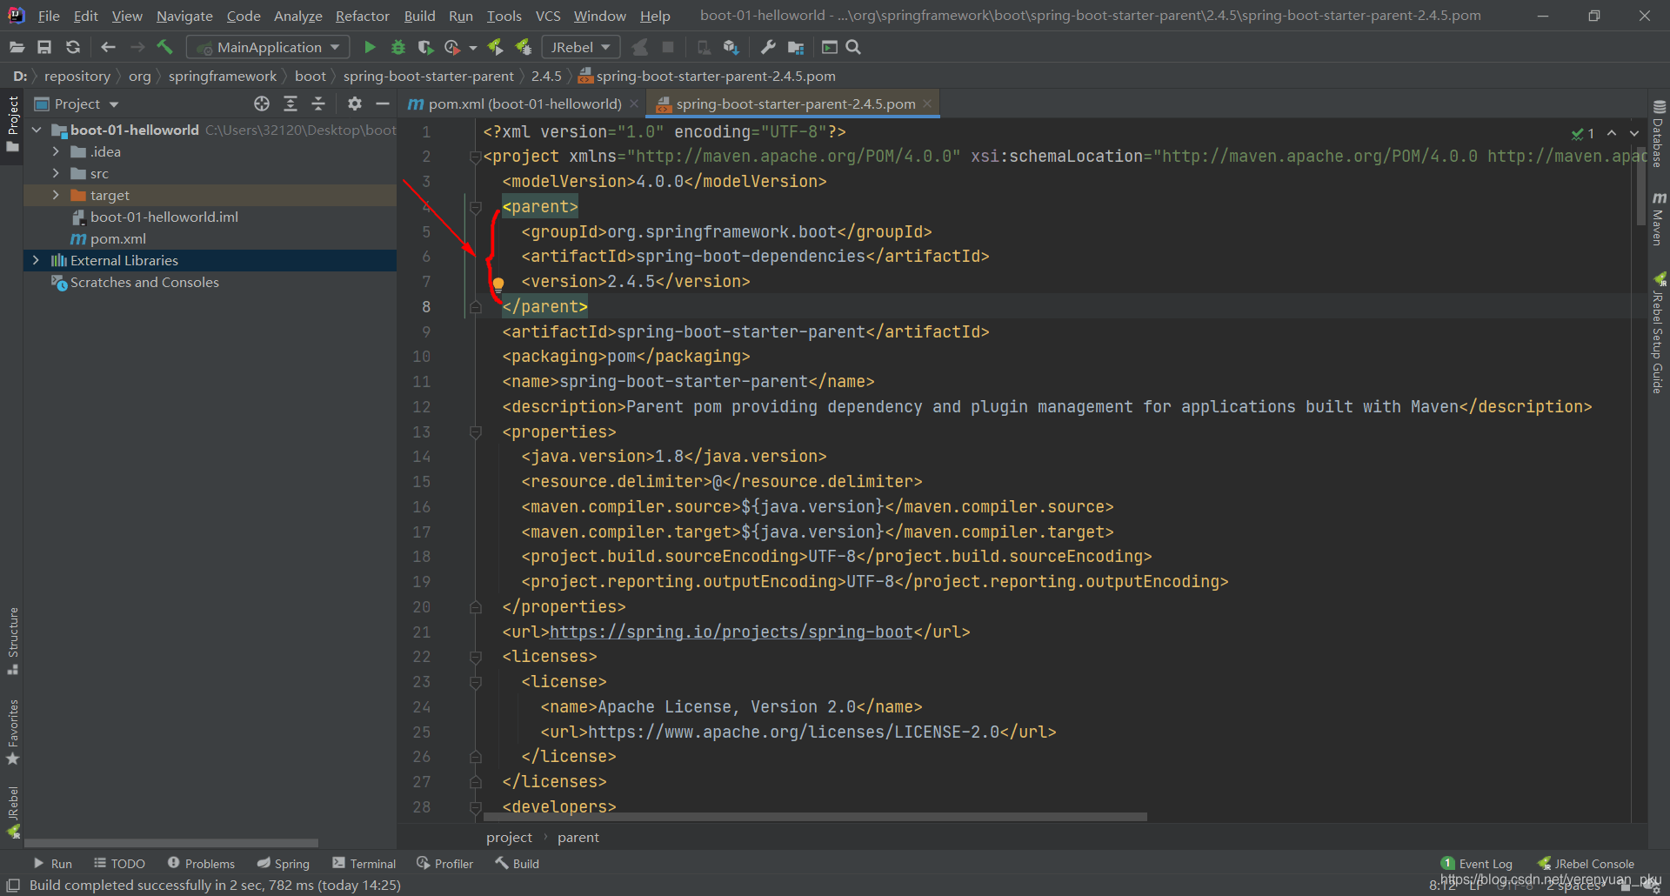
Task: Open the Maven side tool window
Action: [x=1659, y=218]
